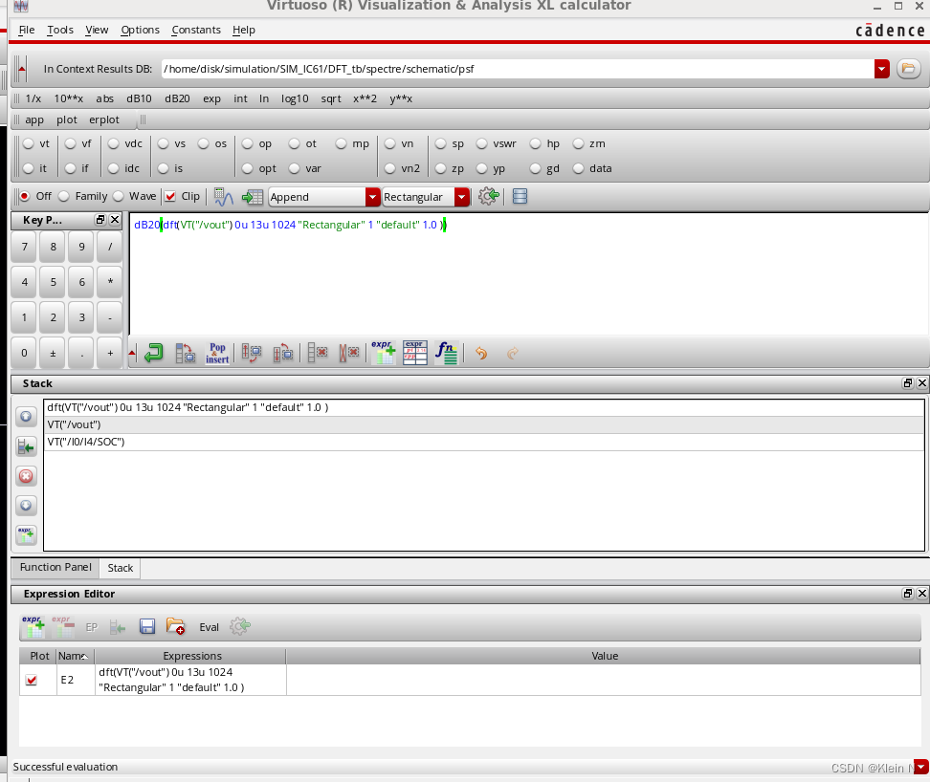
Task: Toggle the Clip checkbox
Action: 170,196
